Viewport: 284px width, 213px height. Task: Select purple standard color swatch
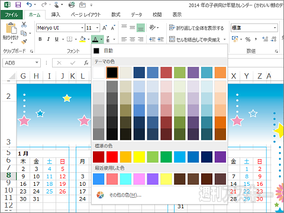[220, 157]
